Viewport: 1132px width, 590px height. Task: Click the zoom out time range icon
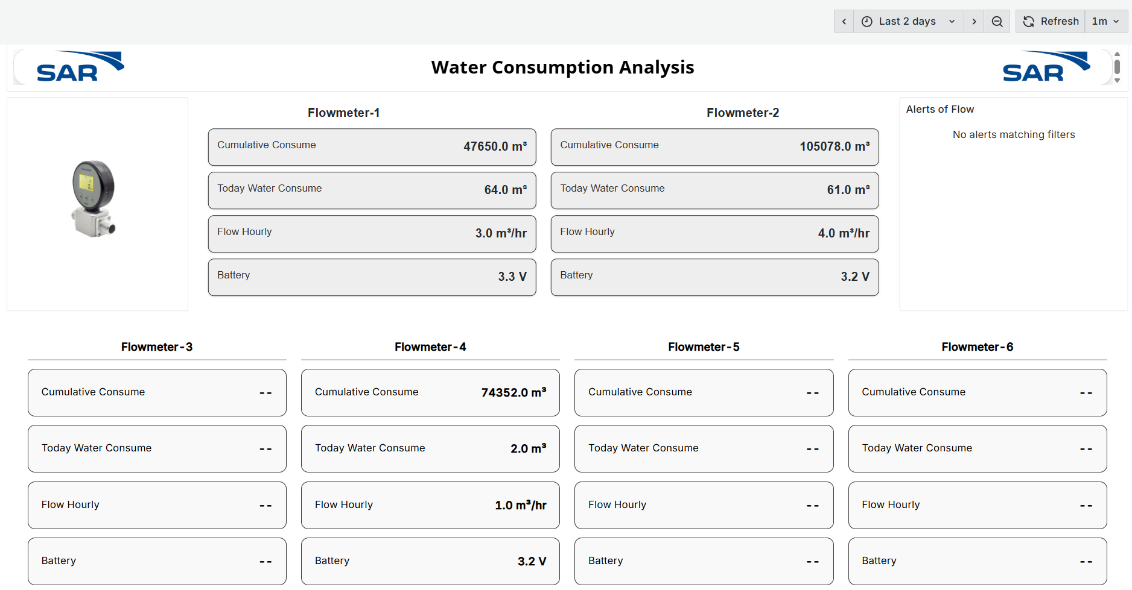[997, 22]
